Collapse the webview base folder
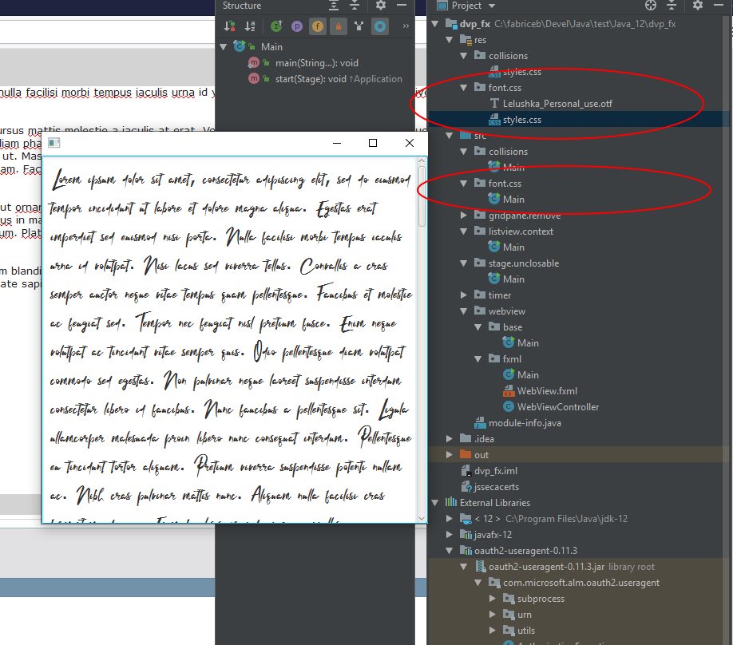Image resolution: width=733 pixels, height=645 pixels. [477, 326]
